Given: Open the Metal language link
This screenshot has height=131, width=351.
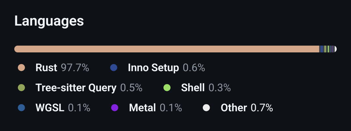Looking at the screenshot, I should pyautogui.click(x=142, y=108).
